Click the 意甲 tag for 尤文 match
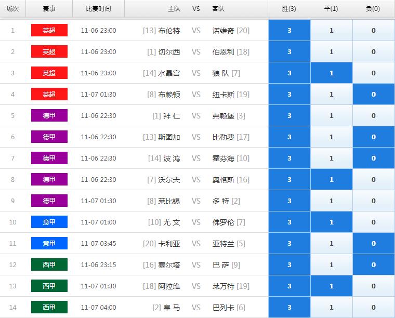The height and width of the screenshot is (318, 395). click(x=49, y=222)
